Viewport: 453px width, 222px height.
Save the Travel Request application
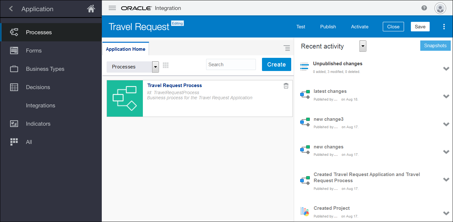pyautogui.click(x=420, y=27)
